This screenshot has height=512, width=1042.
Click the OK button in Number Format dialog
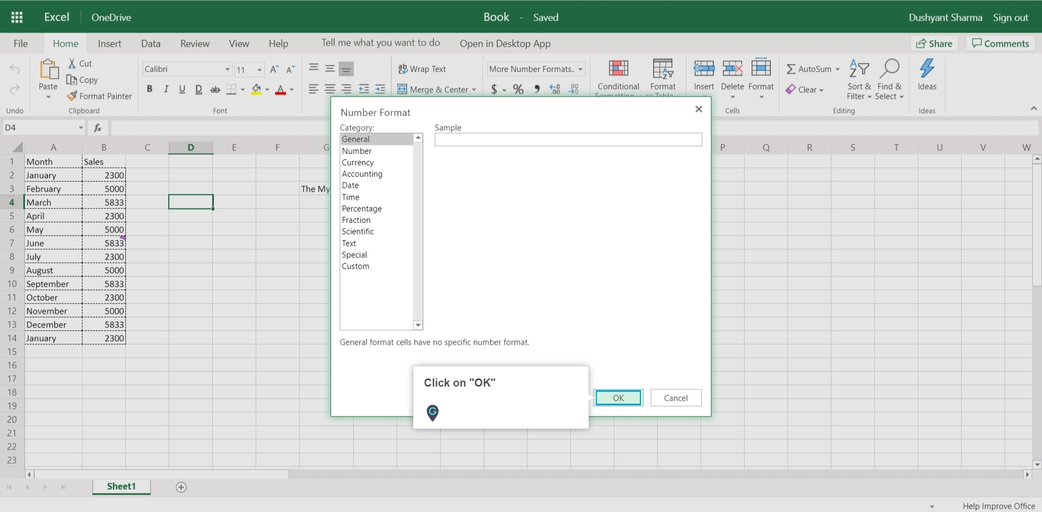[x=618, y=397]
